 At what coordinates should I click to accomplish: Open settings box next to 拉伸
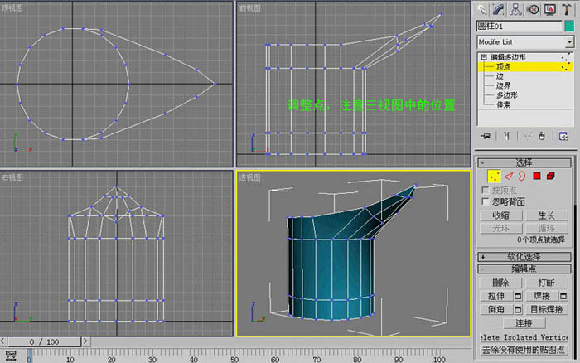tap(518, 296)
